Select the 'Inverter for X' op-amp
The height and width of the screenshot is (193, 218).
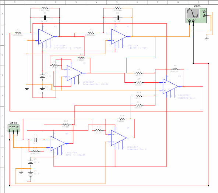119,138
